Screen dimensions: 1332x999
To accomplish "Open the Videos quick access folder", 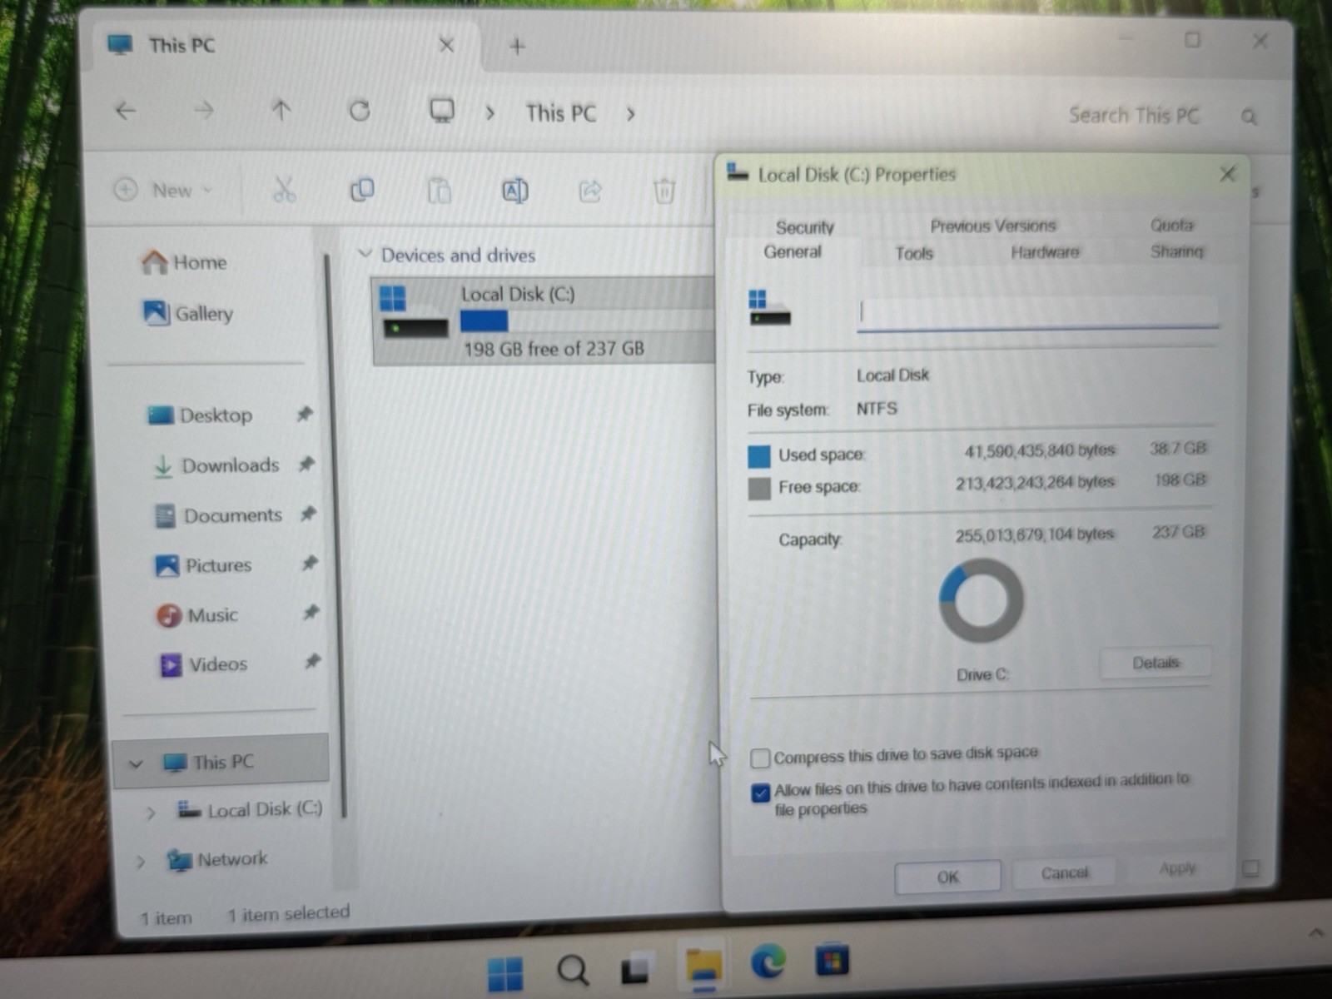I will click(x=203, y=664).
